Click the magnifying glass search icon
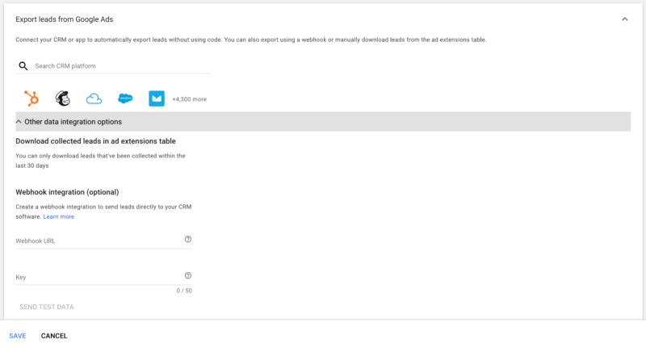Image resolution: width=646 pixels, height=348 pixels. pos(23,66)
